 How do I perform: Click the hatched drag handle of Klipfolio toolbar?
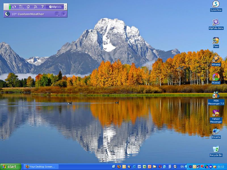(6, 7)
